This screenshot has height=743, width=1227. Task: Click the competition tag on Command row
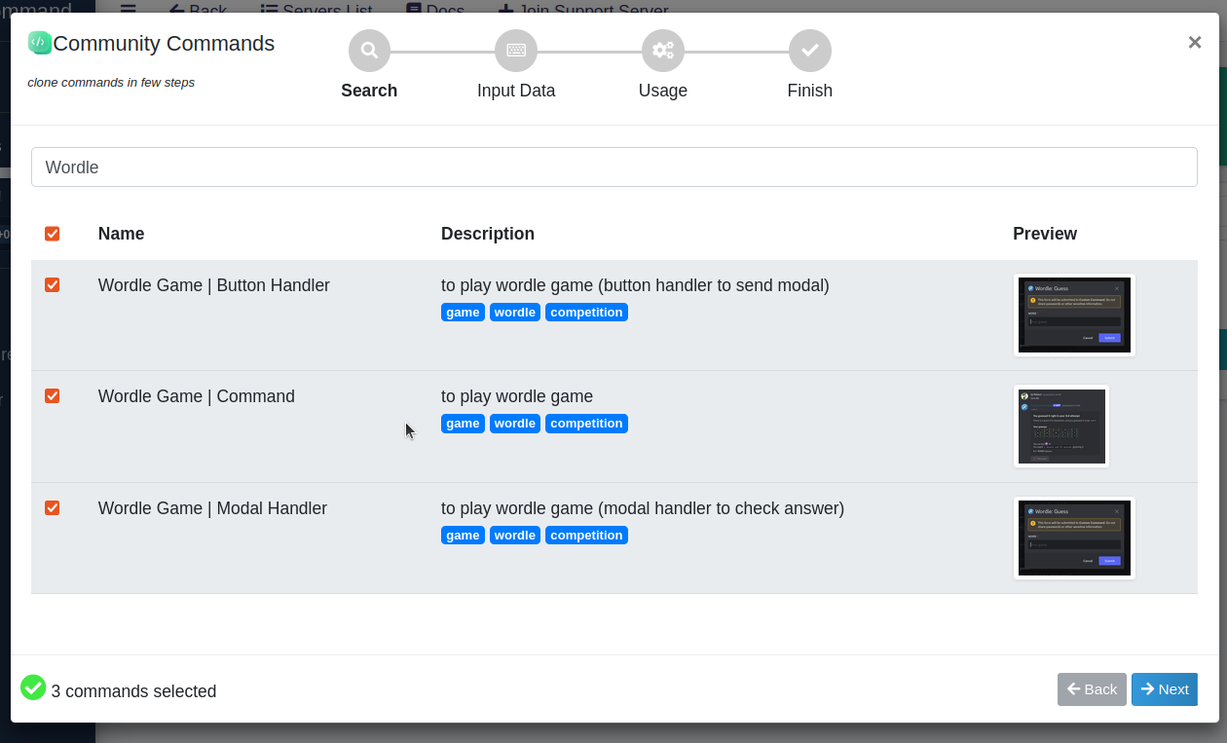(586, 424)
